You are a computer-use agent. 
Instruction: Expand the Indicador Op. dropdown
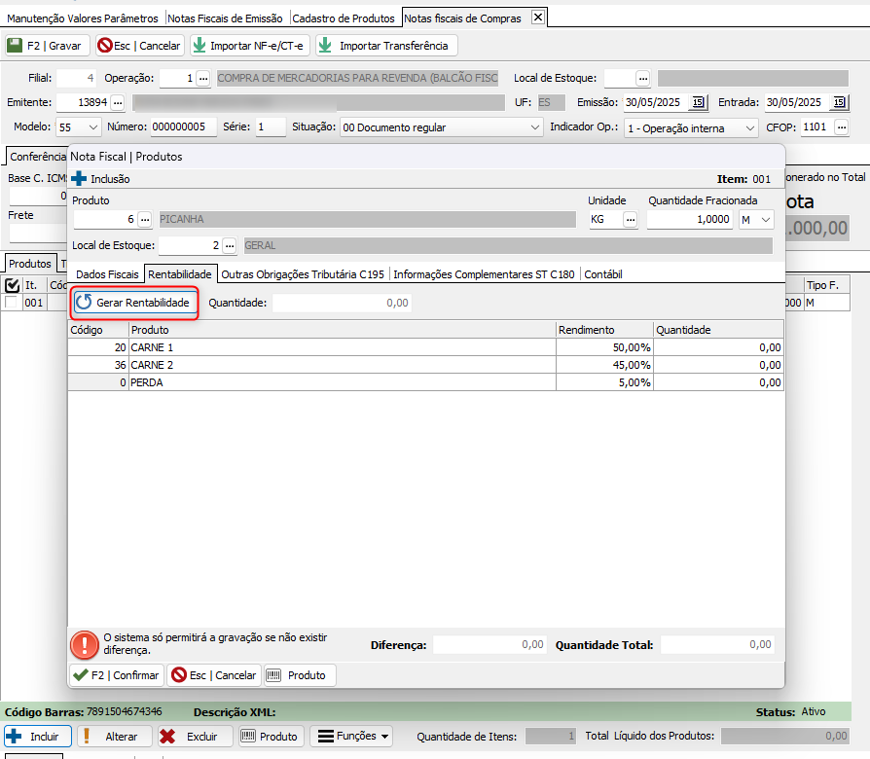pos(749,127)
